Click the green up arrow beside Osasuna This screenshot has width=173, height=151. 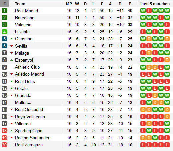[x=11, y=39]
